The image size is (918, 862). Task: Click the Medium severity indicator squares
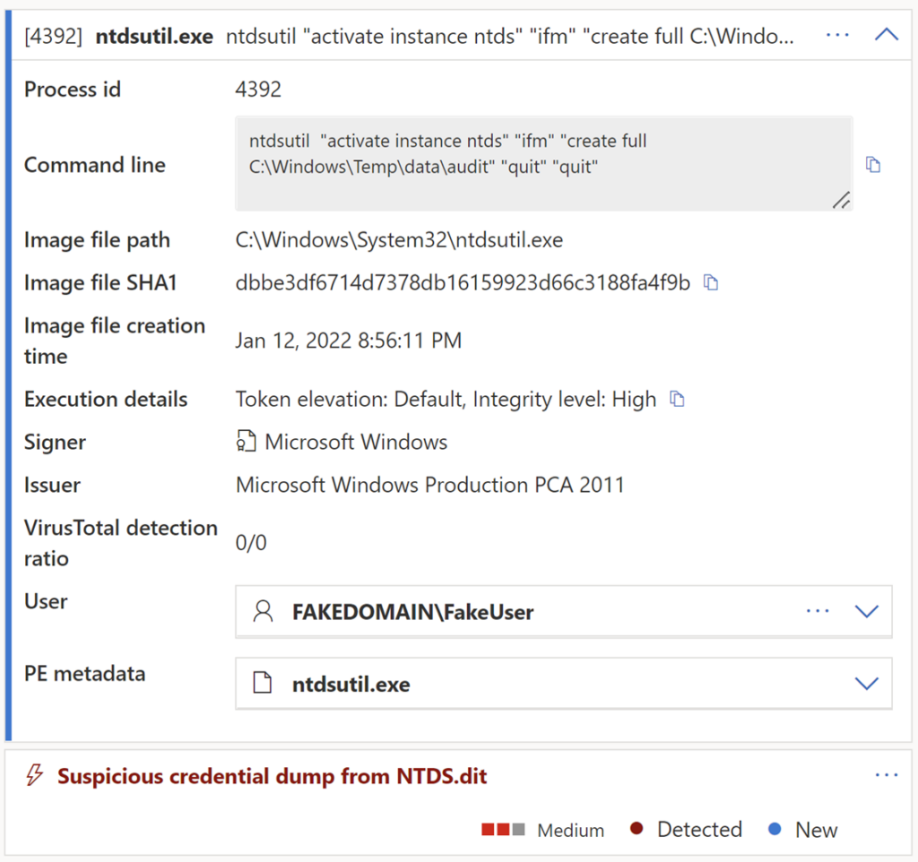(503, 830)
